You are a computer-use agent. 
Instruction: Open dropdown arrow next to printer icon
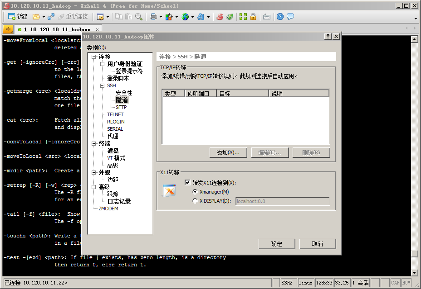[161, 17]
